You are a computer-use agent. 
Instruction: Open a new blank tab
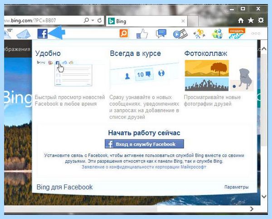click(x=193, y=21)
